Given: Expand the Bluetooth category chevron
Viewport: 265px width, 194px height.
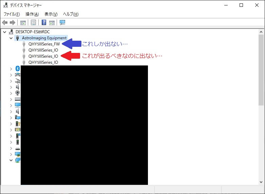Looking at the screenshot, I should click(11, 69).
